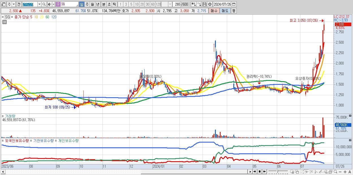This screenshot has width=353, height=175.
Task: Select the 60 interval button
Action: click(153, 4)
